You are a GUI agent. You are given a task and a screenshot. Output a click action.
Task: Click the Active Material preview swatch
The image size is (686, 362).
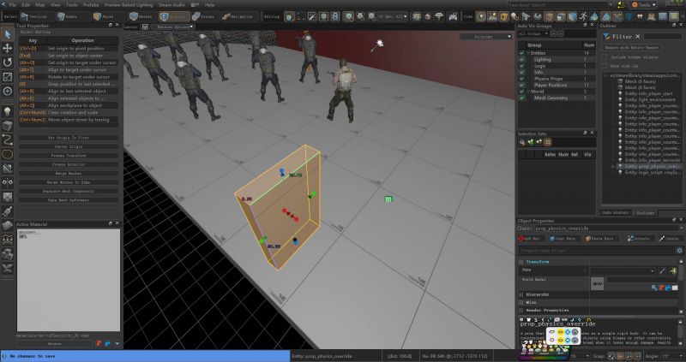tap(69, 280)
